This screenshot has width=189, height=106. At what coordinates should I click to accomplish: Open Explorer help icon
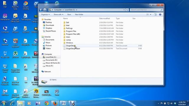[x=160, y=14]
